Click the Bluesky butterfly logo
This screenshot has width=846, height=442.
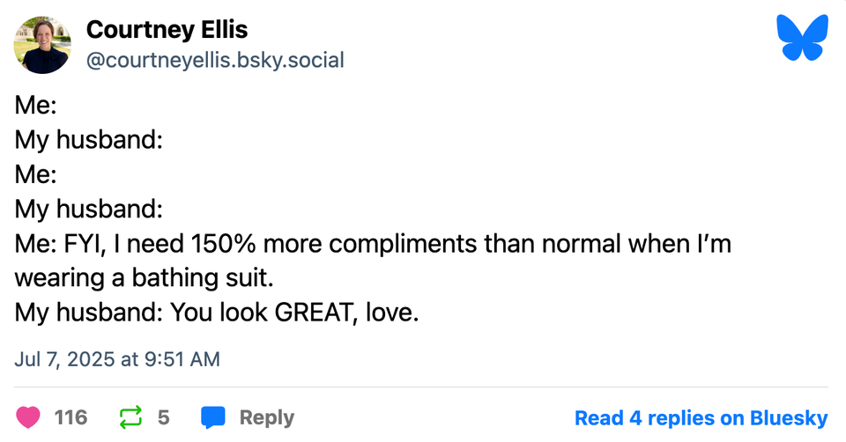point(802,38)
